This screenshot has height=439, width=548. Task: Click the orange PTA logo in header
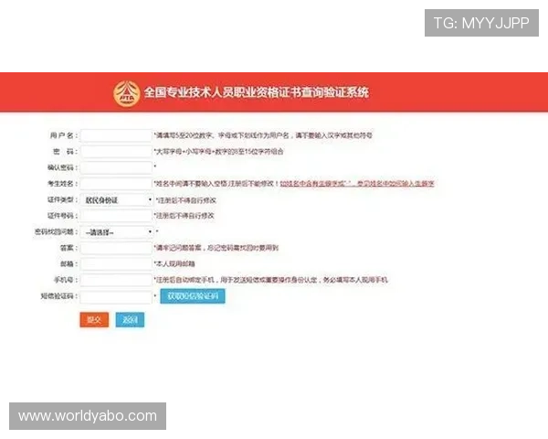click(x=127, y=93)
